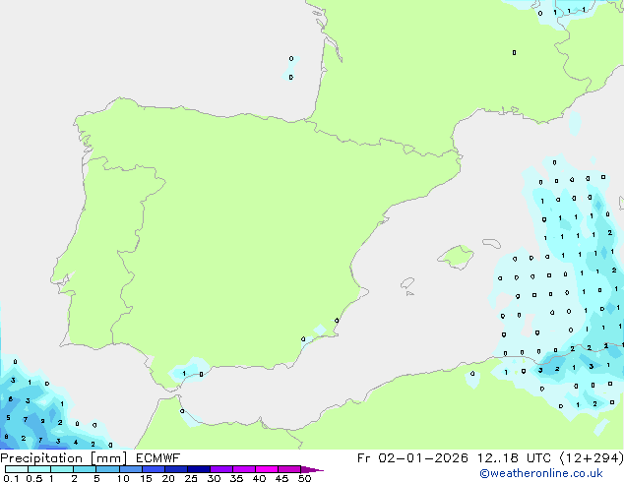Click the Mallorca island on the map
This screenshot has height=482, width=624.
click(456, 257)
